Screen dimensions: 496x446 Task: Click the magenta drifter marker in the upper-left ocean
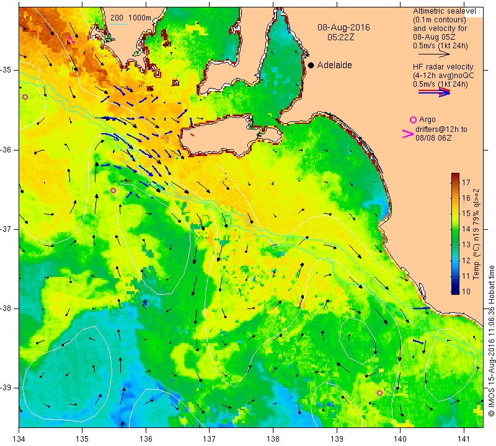pyautogui.click(x=71, y=40)
